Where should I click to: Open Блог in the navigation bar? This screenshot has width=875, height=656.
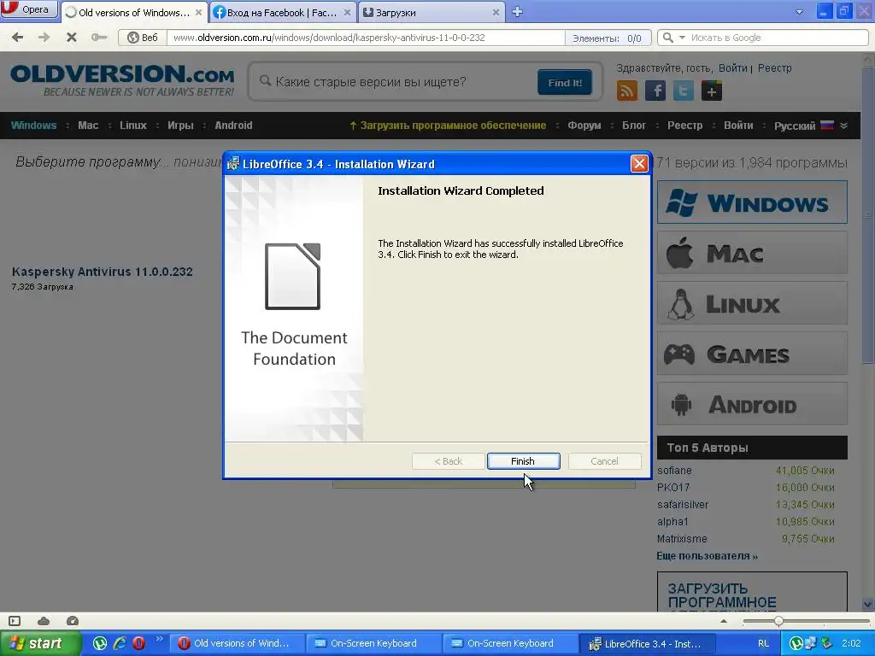(x=634, y=126)
